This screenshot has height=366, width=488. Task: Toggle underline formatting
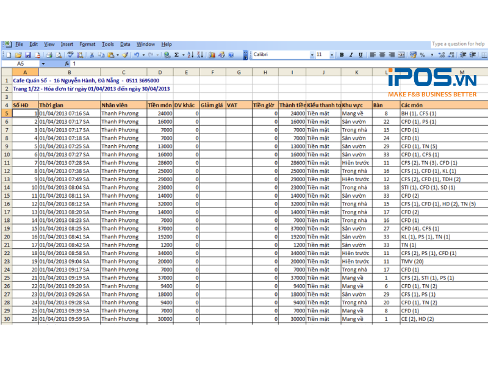(x=360, y=55)
